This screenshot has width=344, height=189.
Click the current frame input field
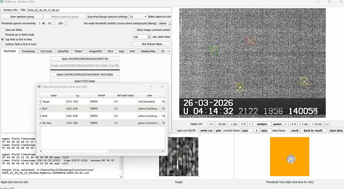pyautogui.click(x=246, y=131)
